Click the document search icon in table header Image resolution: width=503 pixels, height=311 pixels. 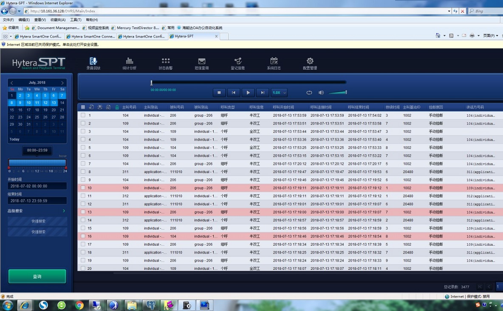point(108,107)
